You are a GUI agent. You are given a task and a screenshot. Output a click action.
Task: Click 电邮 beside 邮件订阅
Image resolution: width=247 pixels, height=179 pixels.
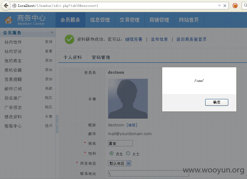click(x=49, y=88)
